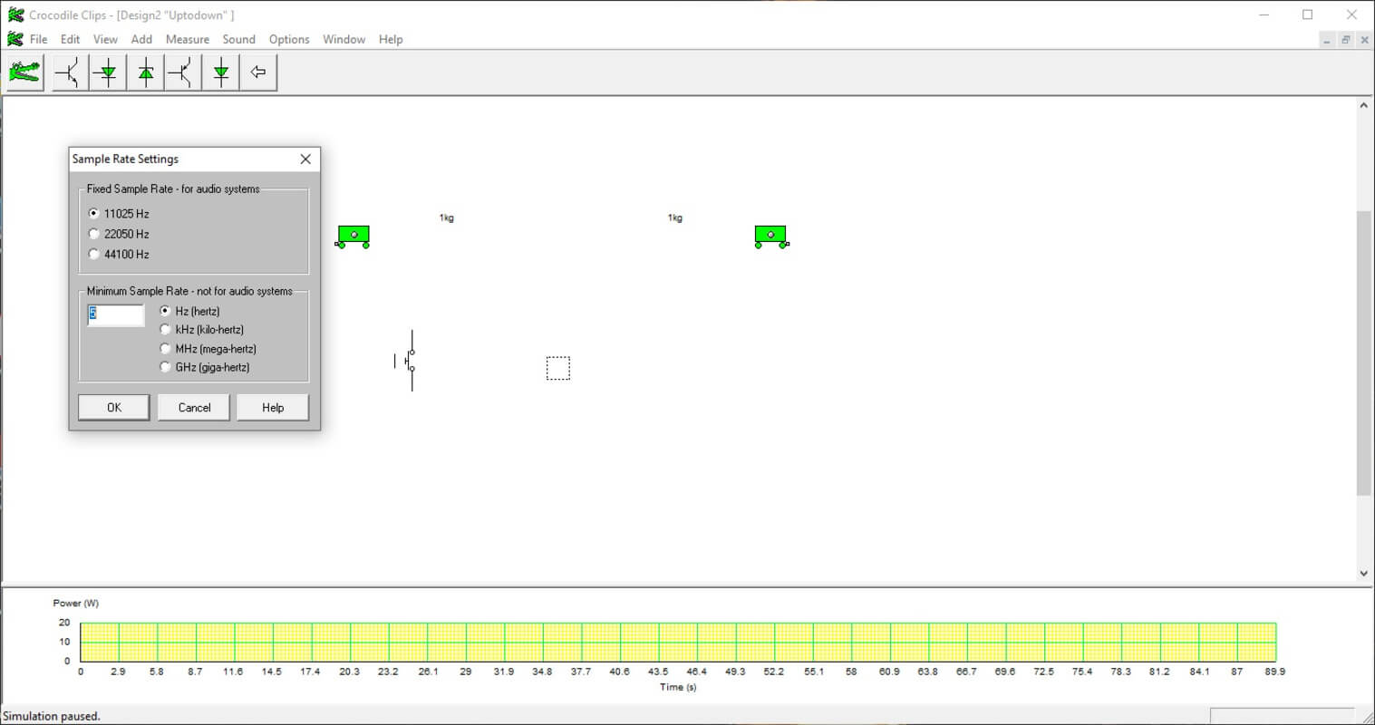The height and width of the screenshot is (725, 1375).
Task: Choose kHz (kilo-hertz) unit option
Action: click(165, 330)
